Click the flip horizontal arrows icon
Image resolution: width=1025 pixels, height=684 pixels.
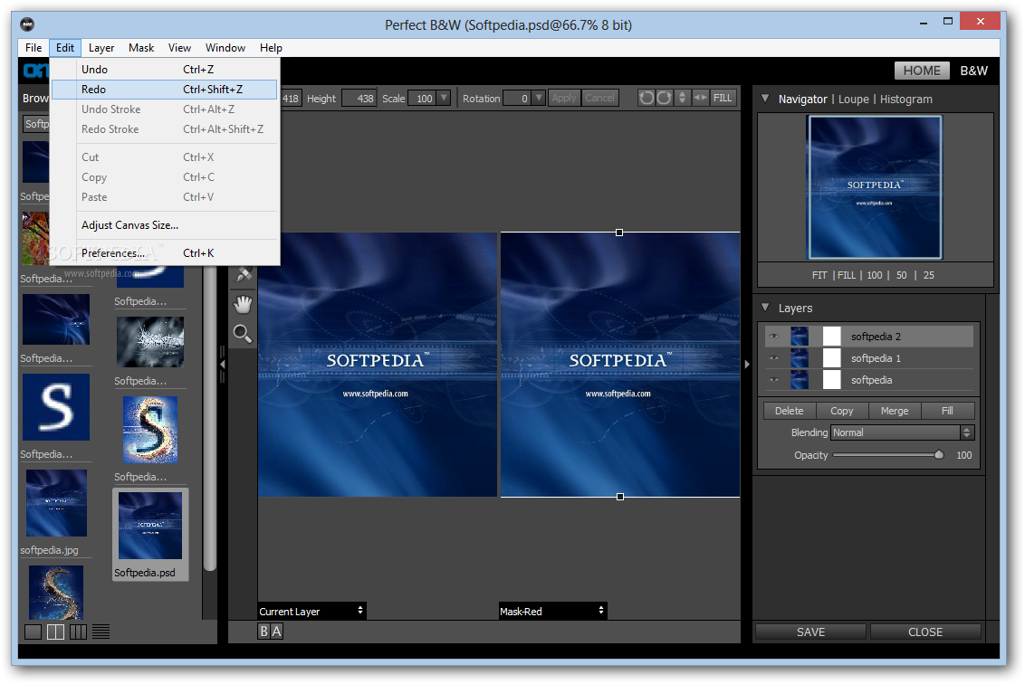tap(700, 98)
